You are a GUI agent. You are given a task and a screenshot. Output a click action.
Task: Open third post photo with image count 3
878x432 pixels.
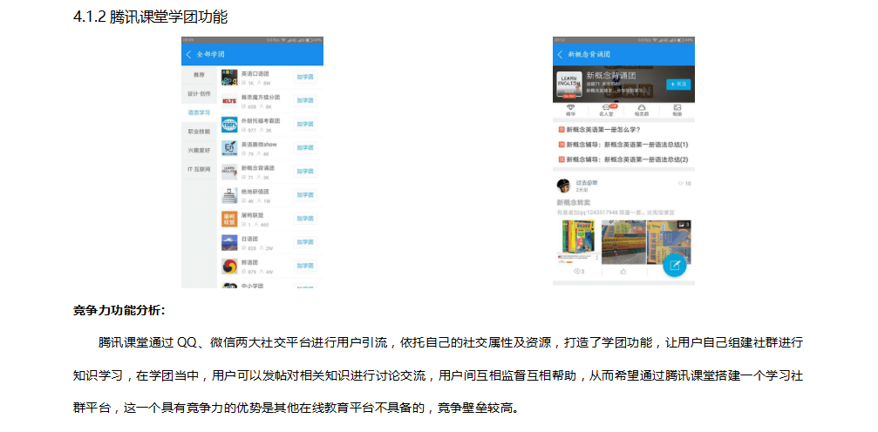[669, 242]
